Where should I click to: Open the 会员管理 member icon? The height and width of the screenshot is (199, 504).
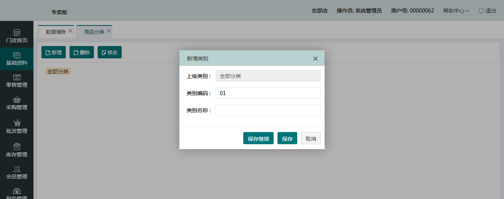[x=17, y=169]
